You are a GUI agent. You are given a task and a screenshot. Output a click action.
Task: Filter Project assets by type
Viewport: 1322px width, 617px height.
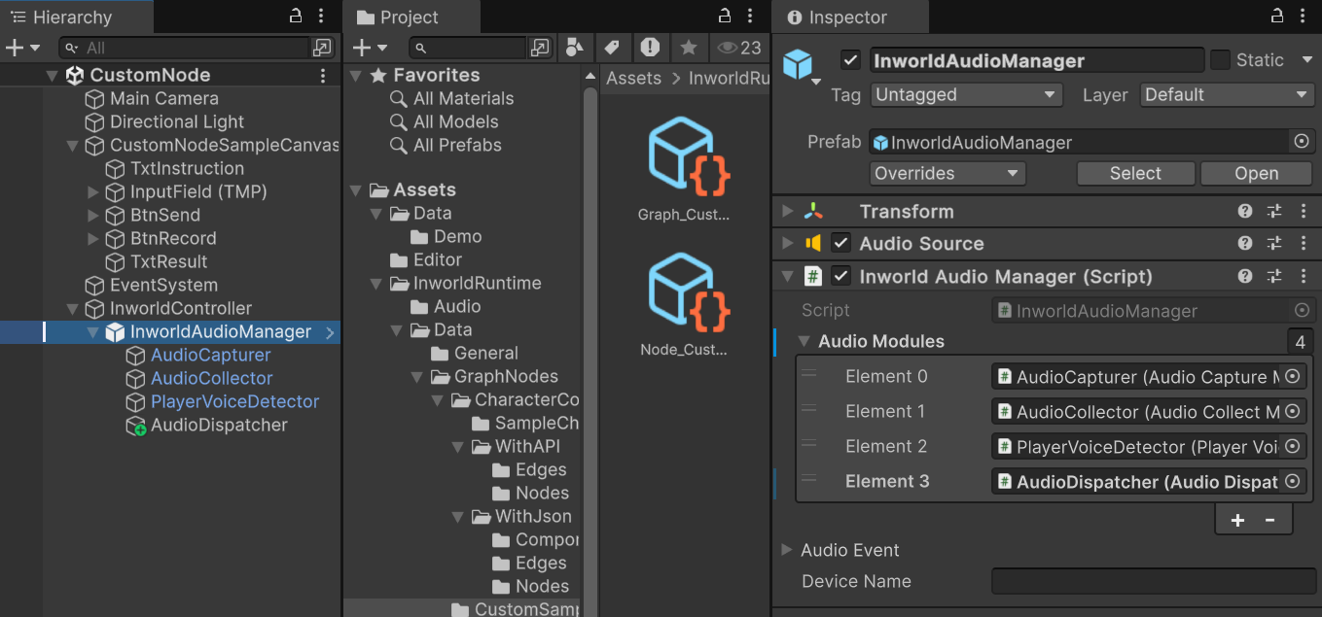click(x=575, y=48)
